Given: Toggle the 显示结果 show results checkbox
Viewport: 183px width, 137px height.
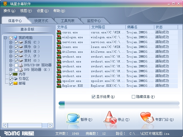Looking at the screenshot, I should click(x=94, y=97).
